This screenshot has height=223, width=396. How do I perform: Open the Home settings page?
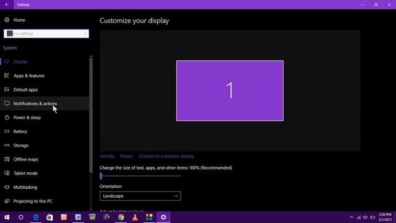(15, 20)
